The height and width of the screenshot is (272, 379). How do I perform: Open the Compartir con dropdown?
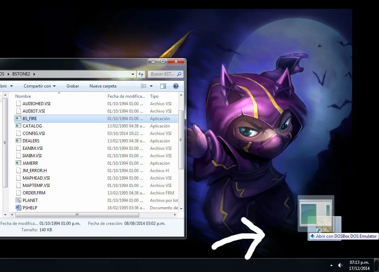[x=40, y=86]
